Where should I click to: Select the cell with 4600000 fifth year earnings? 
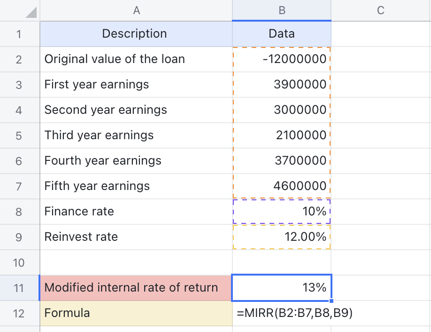point(281,186)
